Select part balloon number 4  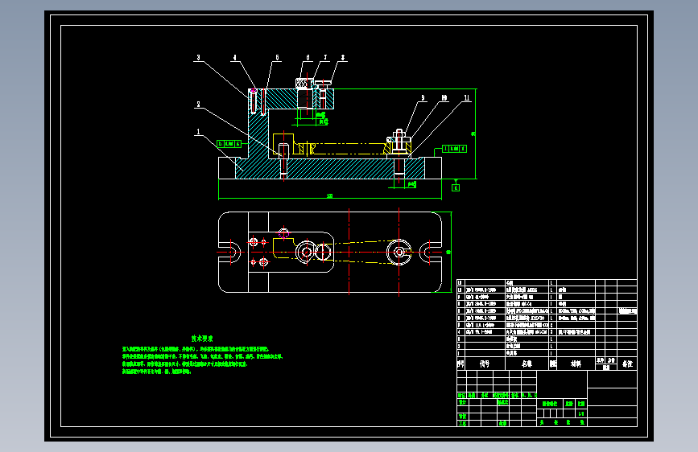click(234, 58)
